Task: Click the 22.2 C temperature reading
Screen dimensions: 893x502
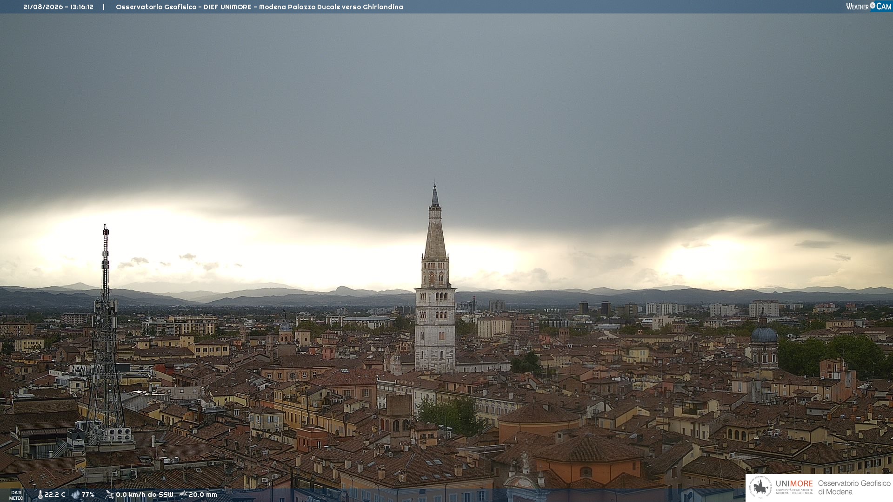Action: pyautogui.click(x=55, y=495)
